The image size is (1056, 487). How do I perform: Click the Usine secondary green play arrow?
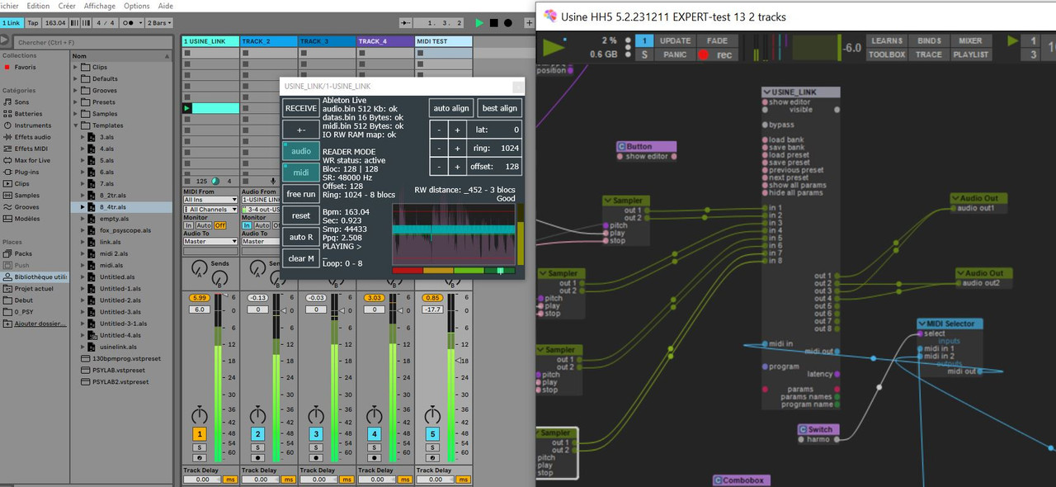[x=1012, y=40]
